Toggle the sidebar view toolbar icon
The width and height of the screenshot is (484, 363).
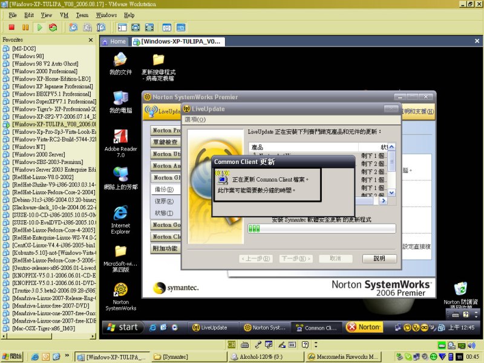pyautogui.click(x=122, y=27)
